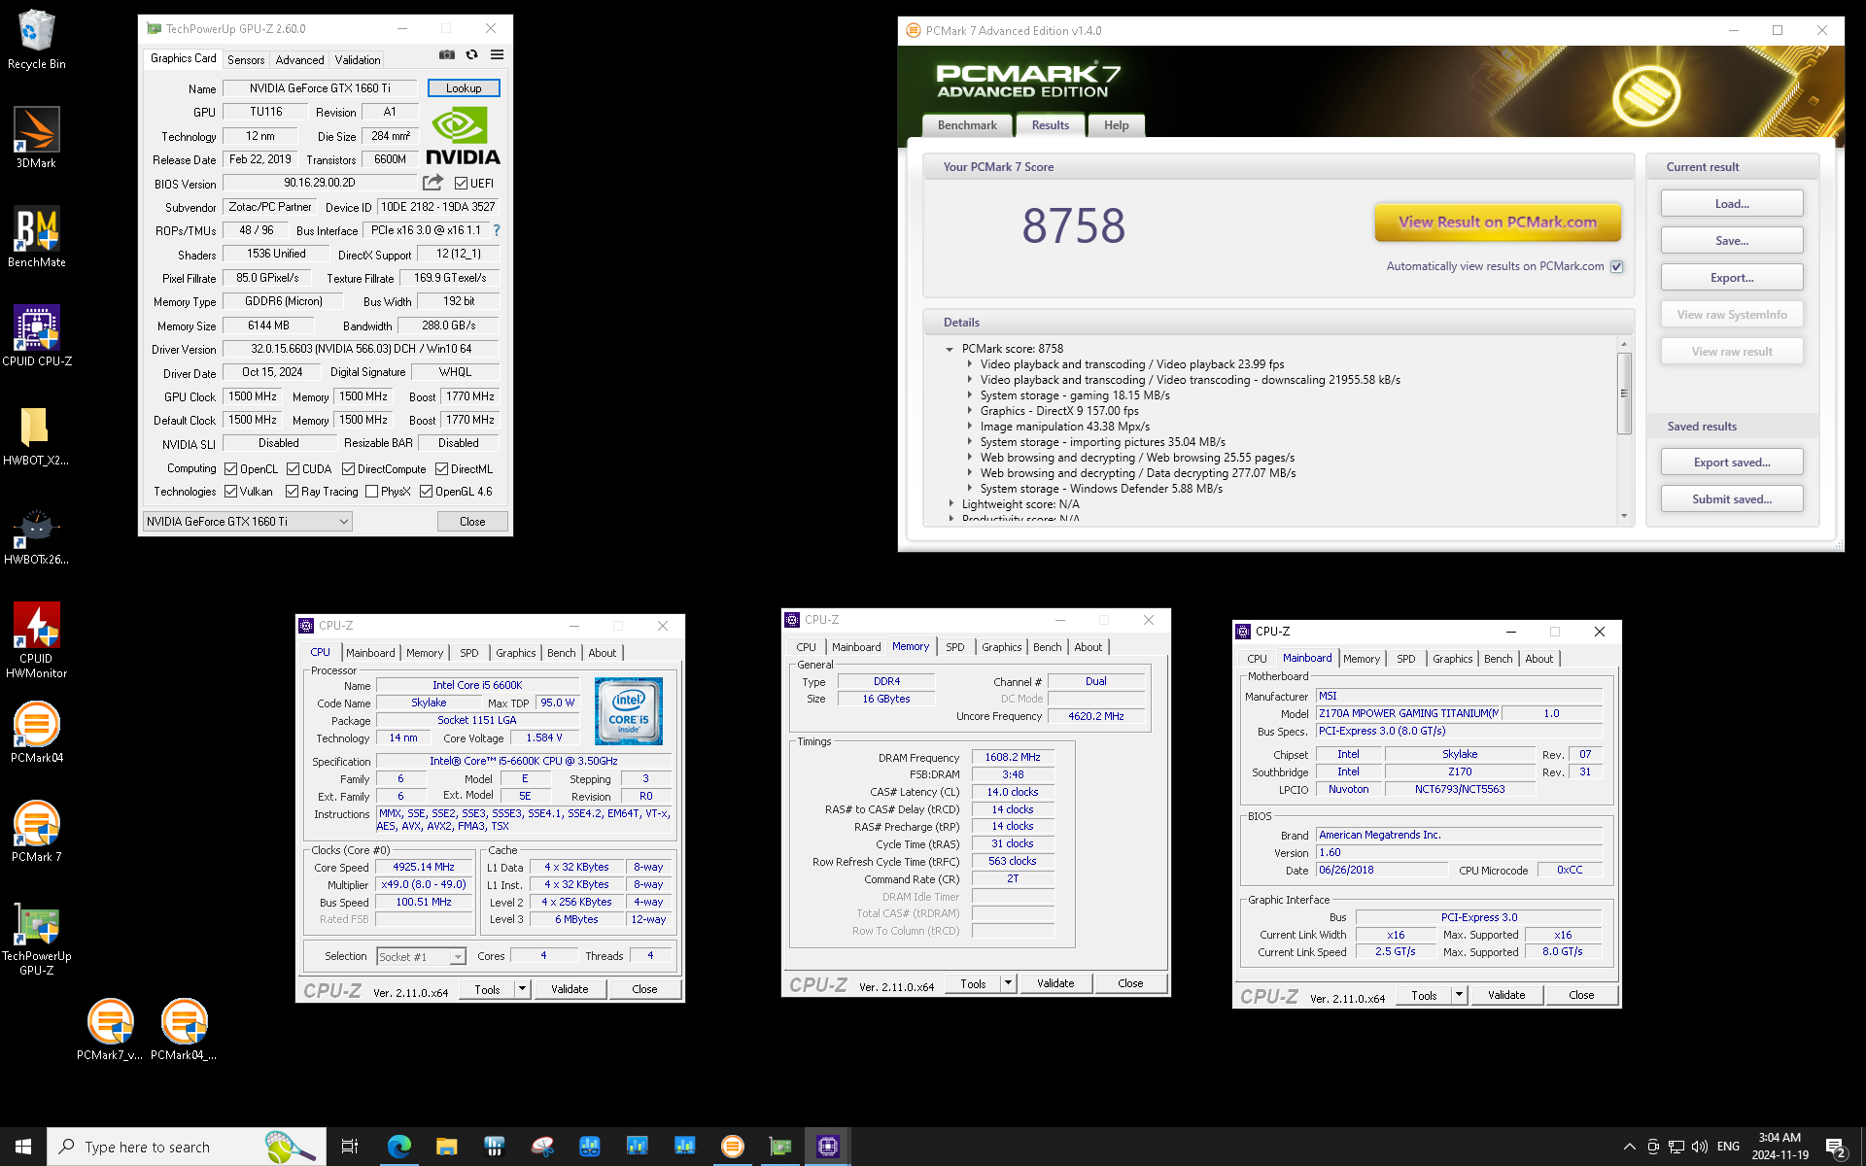
Task: Open the BenchMate desktop shortcut
Action: click(x=36, y=236)
